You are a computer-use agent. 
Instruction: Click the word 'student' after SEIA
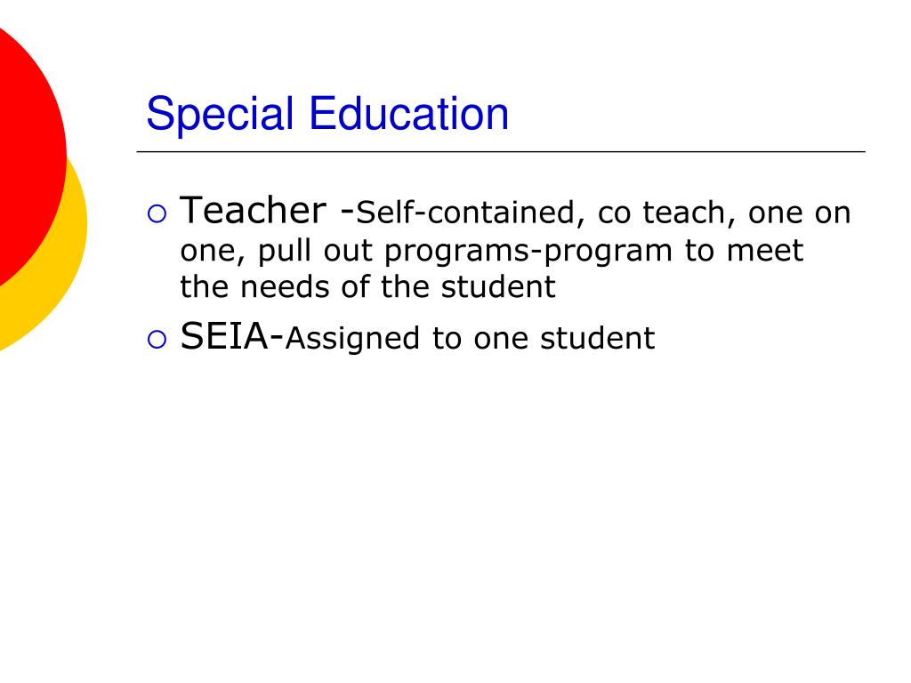click(x=597, y=338)
